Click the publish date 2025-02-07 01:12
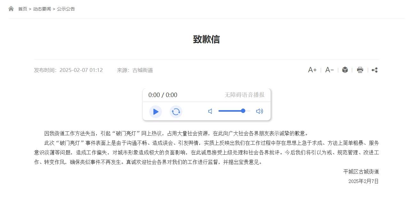 tap(81, 70)
